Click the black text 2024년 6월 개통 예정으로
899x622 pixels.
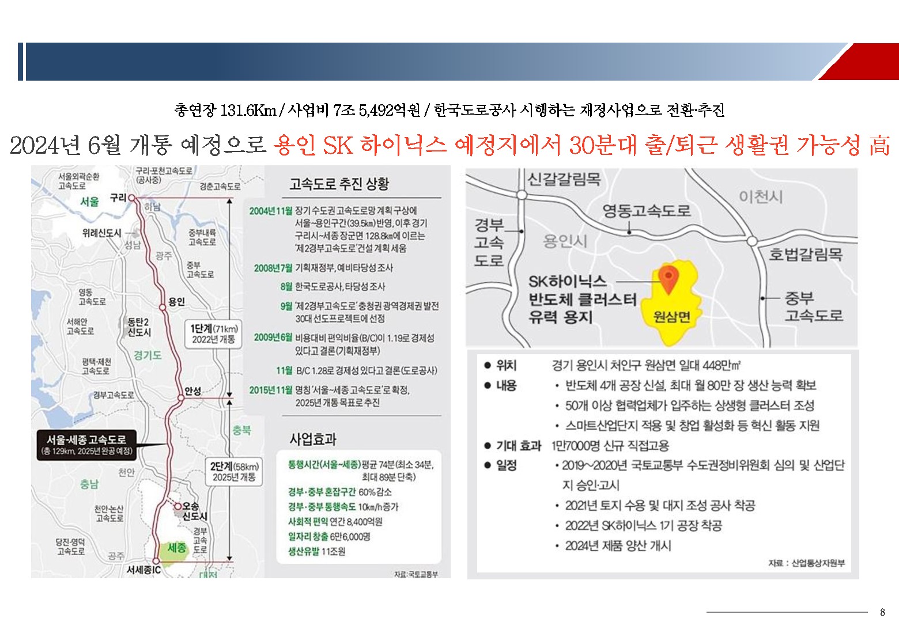[x=138, y=145]
